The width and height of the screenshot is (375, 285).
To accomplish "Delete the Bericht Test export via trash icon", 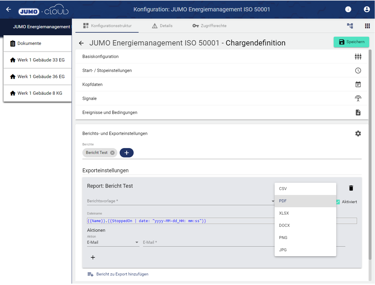I will tap(351, 188).
